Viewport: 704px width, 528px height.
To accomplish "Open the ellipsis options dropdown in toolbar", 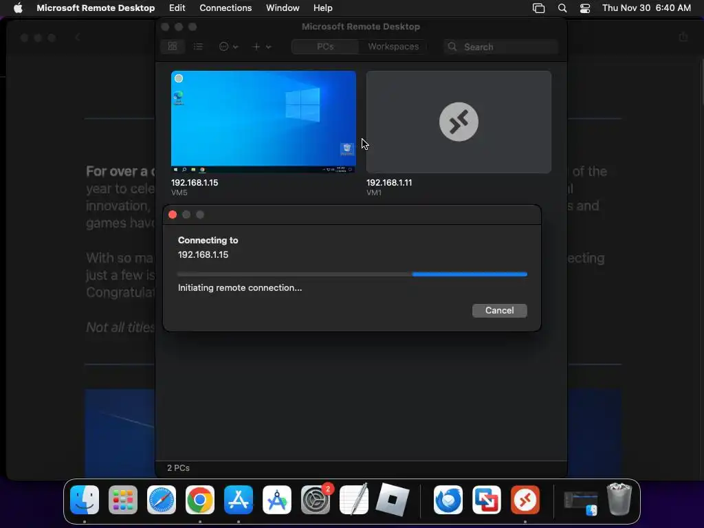I will (228, 46).
